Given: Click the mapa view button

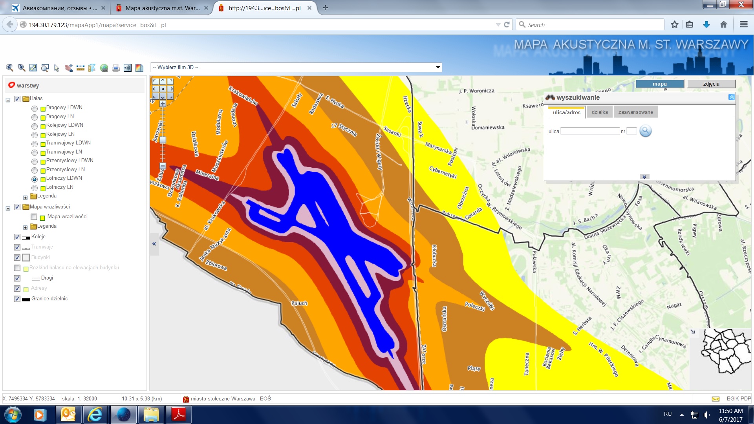Looking at the screenshot, I should coord(659,84).
